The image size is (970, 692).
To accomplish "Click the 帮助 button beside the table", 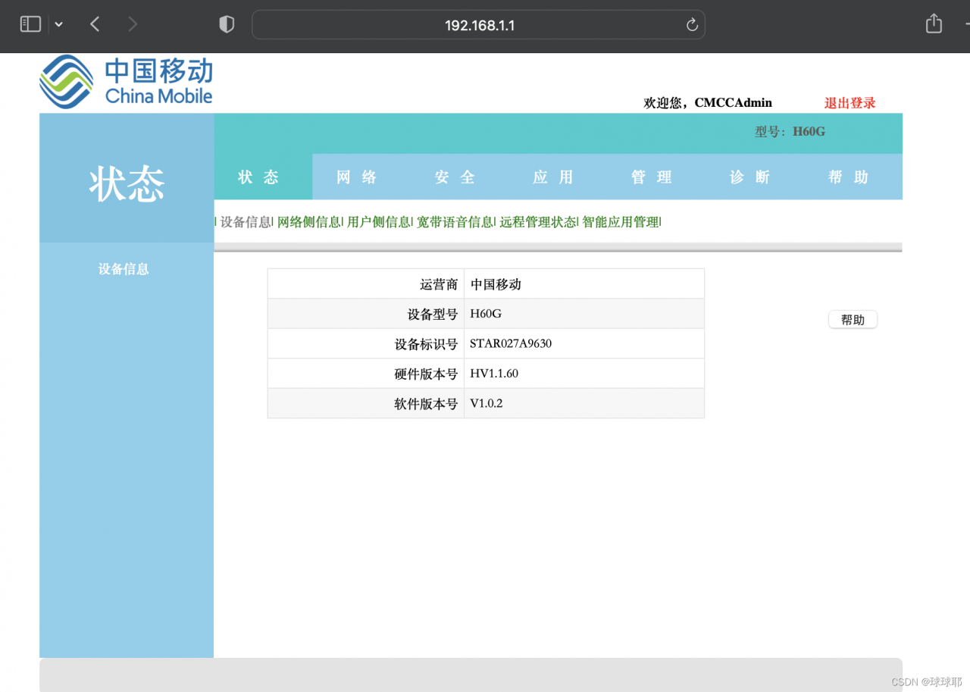I will [x=853, y=320].
